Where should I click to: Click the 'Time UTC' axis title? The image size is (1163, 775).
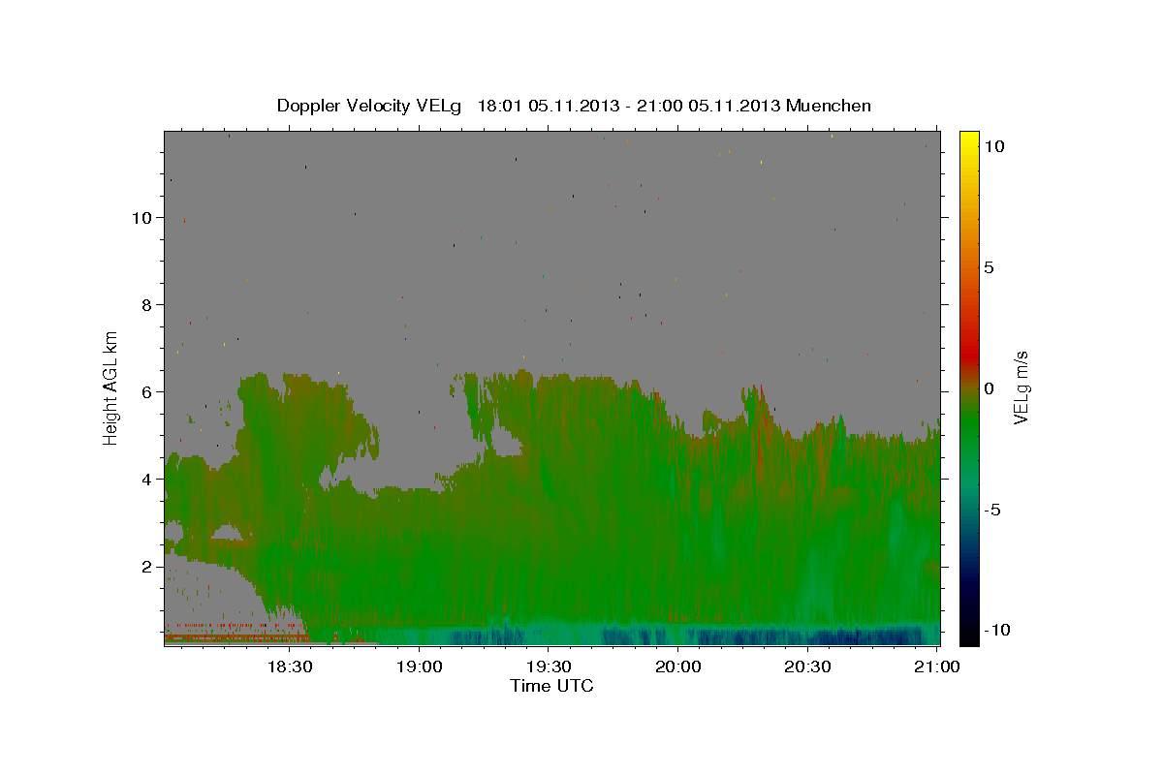(x=551, y=686)
